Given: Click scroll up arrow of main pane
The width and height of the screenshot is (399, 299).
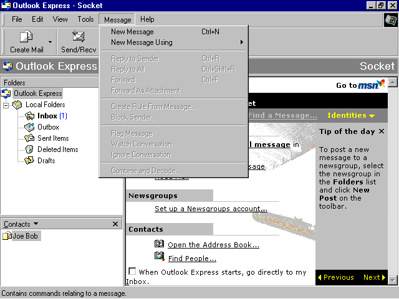Looking at the screenshot, I should [x=393, y=82].
